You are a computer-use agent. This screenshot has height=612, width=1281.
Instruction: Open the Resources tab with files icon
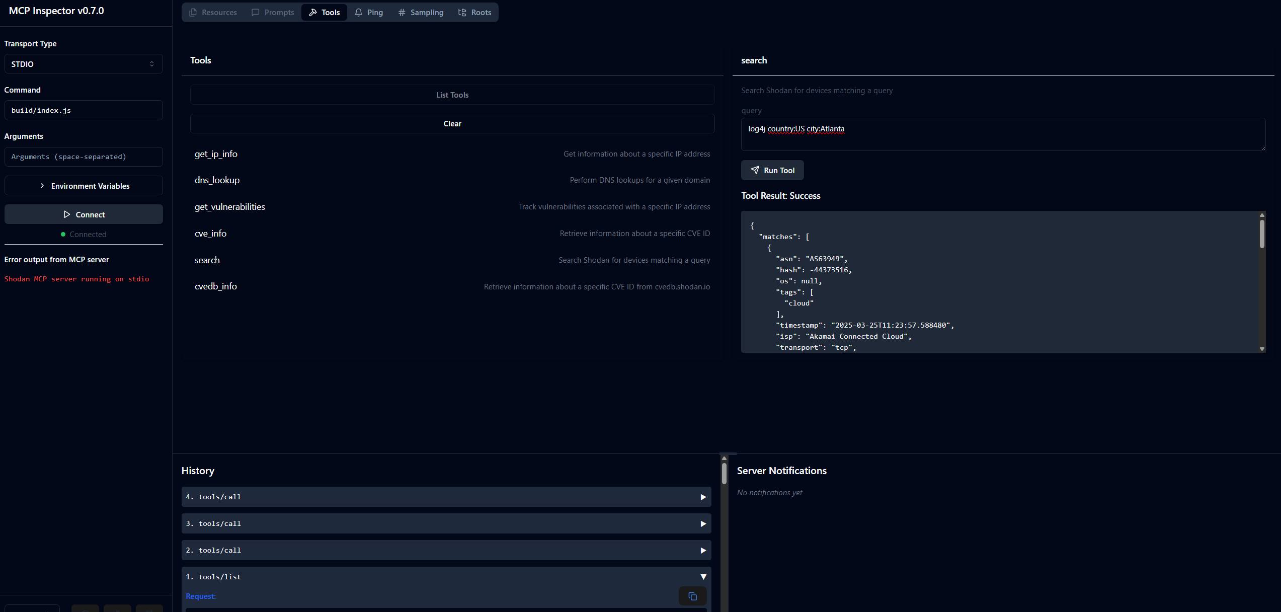(x=213, y=13)
